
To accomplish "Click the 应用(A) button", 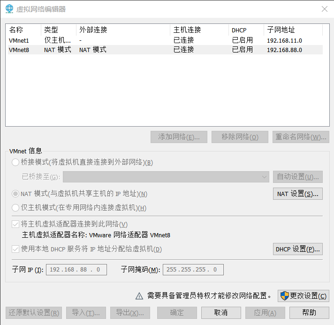I will click(265, 313).
